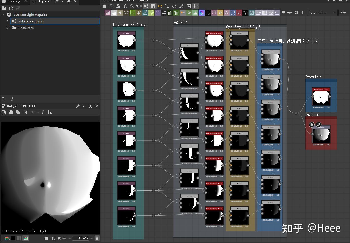350x243 pixels.
Task: Click the histogram icon in 2D view
Action: tap(50, 113)
